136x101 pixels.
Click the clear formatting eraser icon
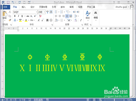coord(40,16)
